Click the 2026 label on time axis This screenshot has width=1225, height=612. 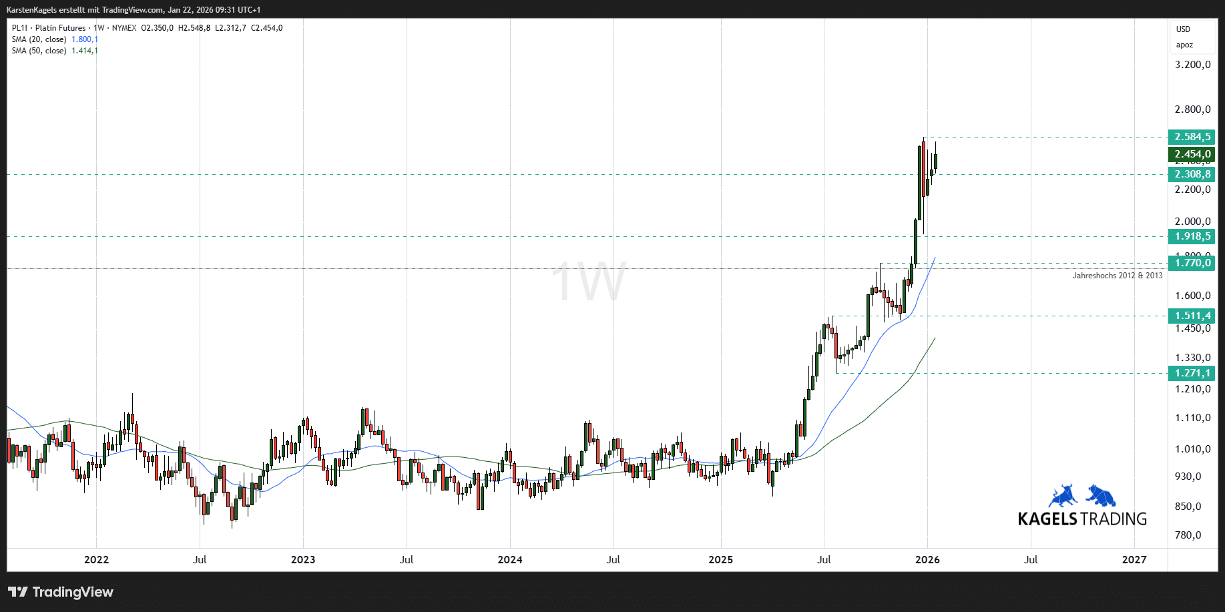(x=927, y=560)
